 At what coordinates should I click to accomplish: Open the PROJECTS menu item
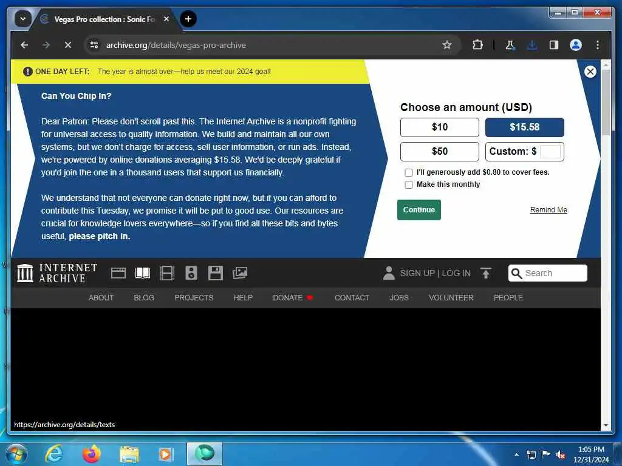pos(194,297)
